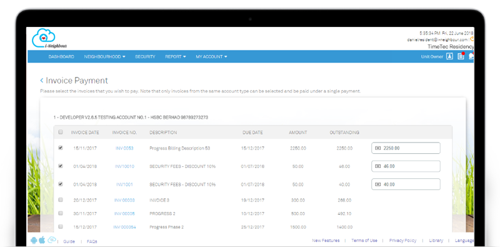500x247 pixels.
Task: Open invoice link INV10010
Action: pyautogui.click(x=124, y=166)
